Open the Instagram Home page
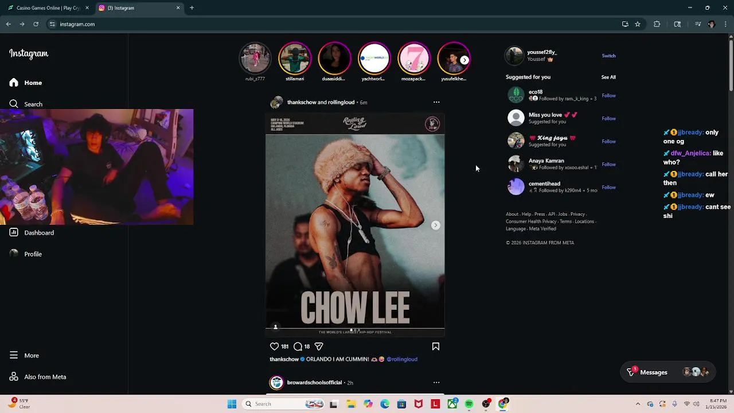 coord(26,83)
